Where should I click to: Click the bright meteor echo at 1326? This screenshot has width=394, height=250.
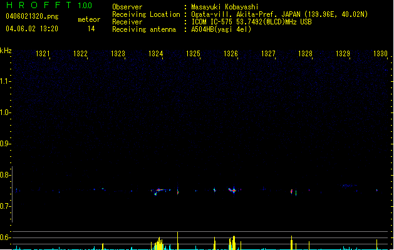232,191
